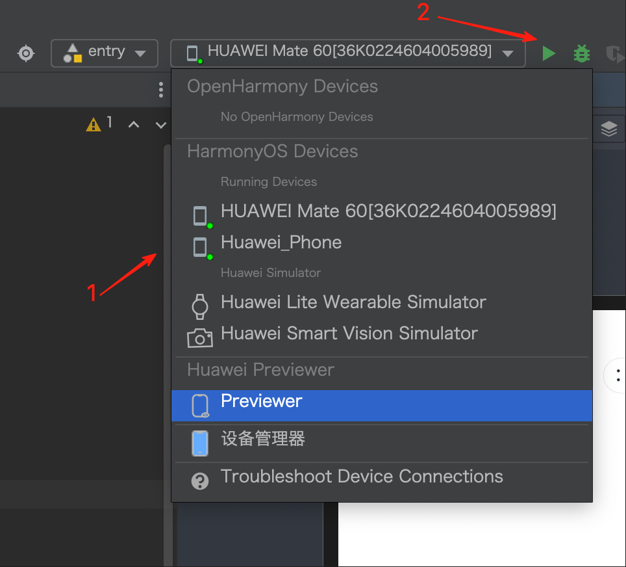Screen dimensions: 626x567
Task: Click the 'Running Devices' subheading text
Action: pos(269,182)
